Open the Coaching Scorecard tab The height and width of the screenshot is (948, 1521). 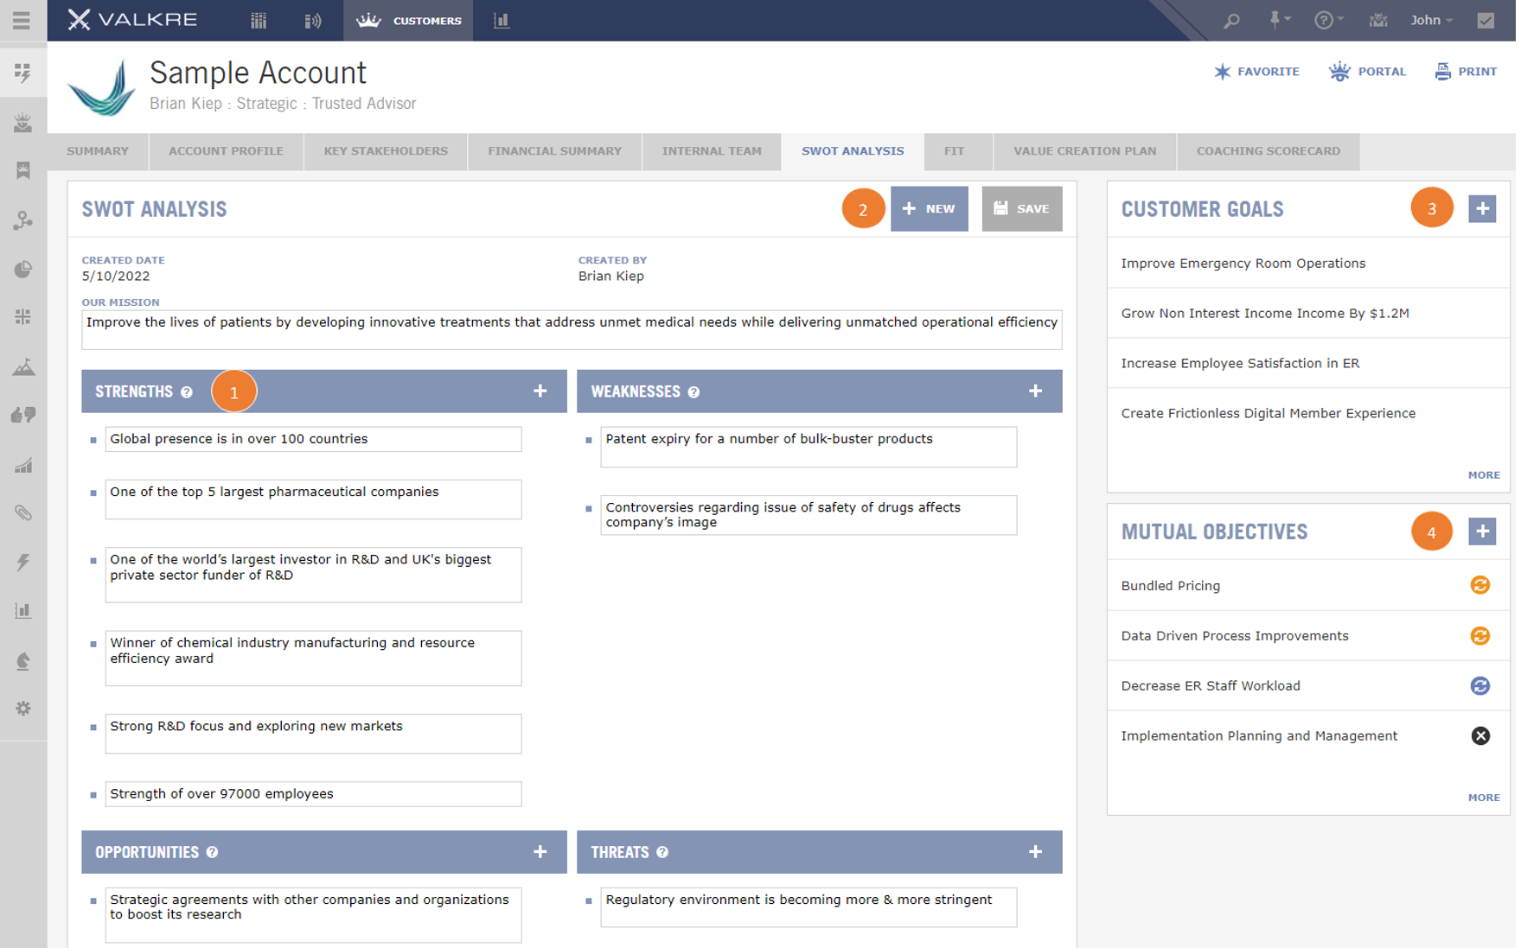pos(1268,151)
